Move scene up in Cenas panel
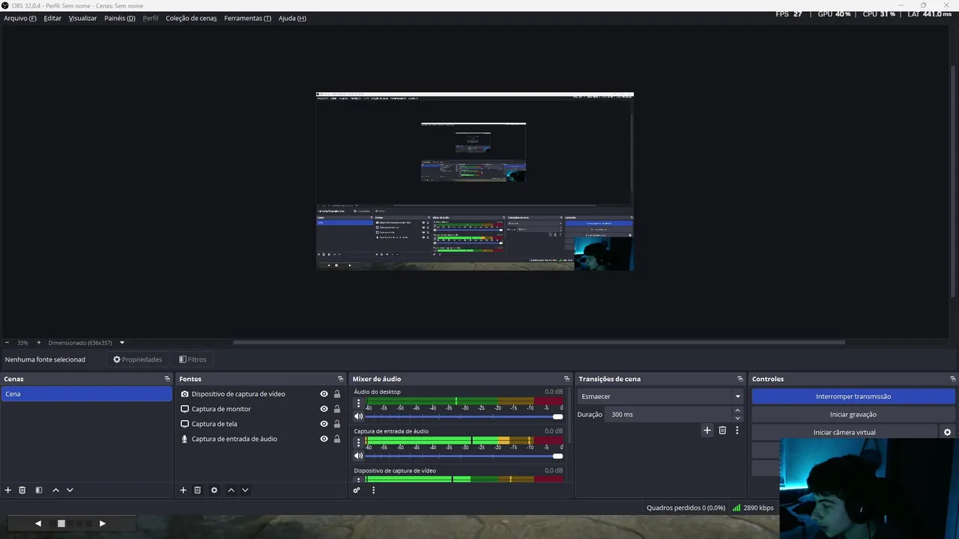 tap(55, 490)
